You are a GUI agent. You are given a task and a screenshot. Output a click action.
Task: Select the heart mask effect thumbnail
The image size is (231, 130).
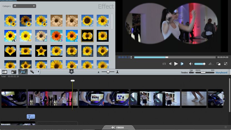point(10,51)
